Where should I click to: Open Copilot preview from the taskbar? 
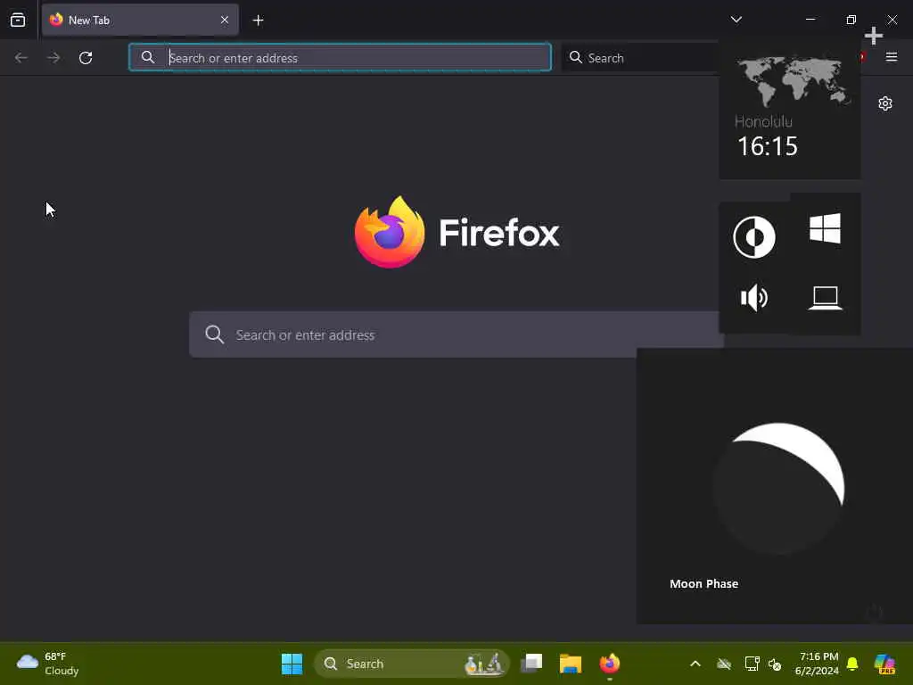(884, 664)
